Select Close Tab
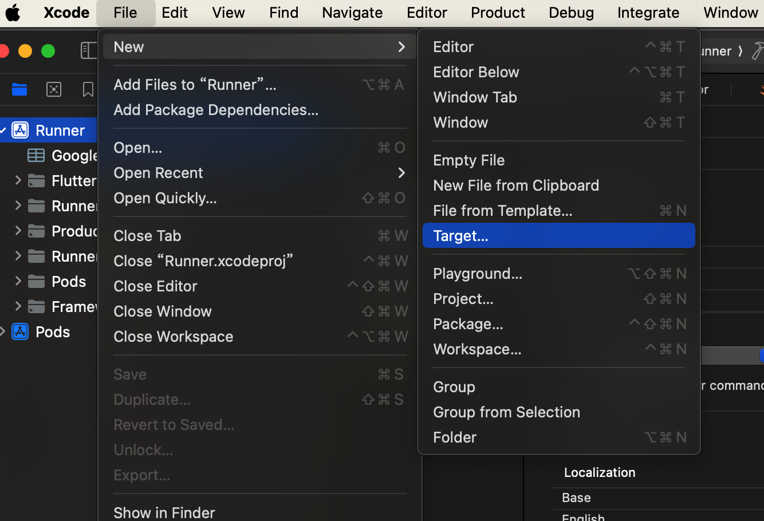The height and width of the screenshot is (521, 764). coord(259,235)
